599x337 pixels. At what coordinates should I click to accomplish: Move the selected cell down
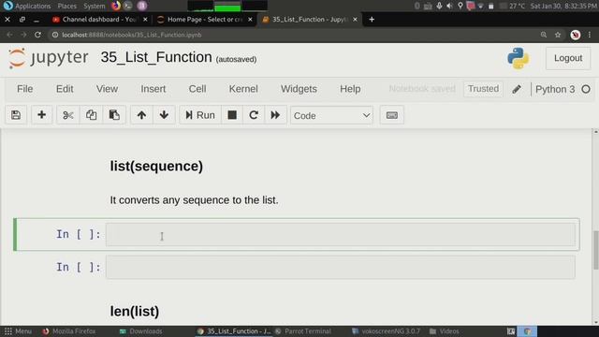click(x=164, y=115)
